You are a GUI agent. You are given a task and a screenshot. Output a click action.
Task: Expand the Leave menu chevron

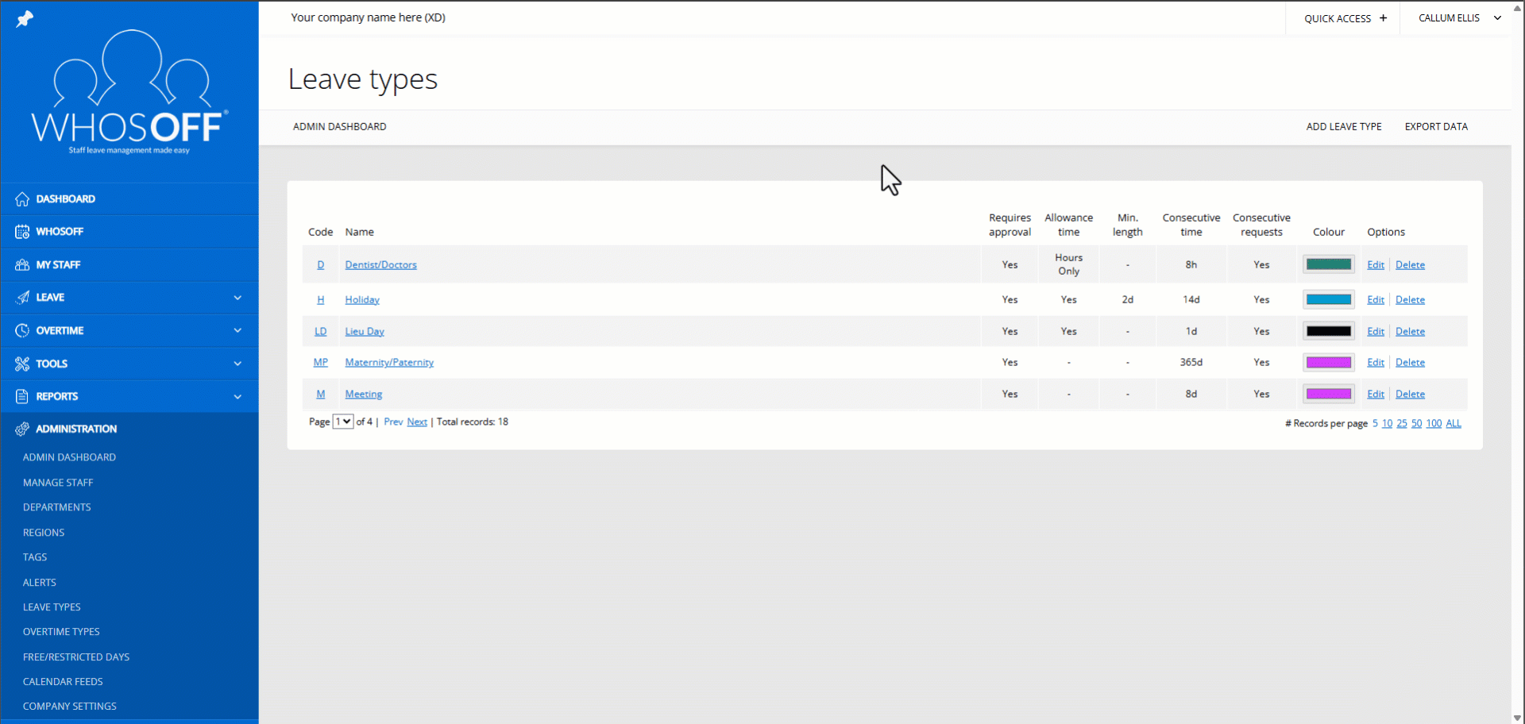(x=237, y=298)
